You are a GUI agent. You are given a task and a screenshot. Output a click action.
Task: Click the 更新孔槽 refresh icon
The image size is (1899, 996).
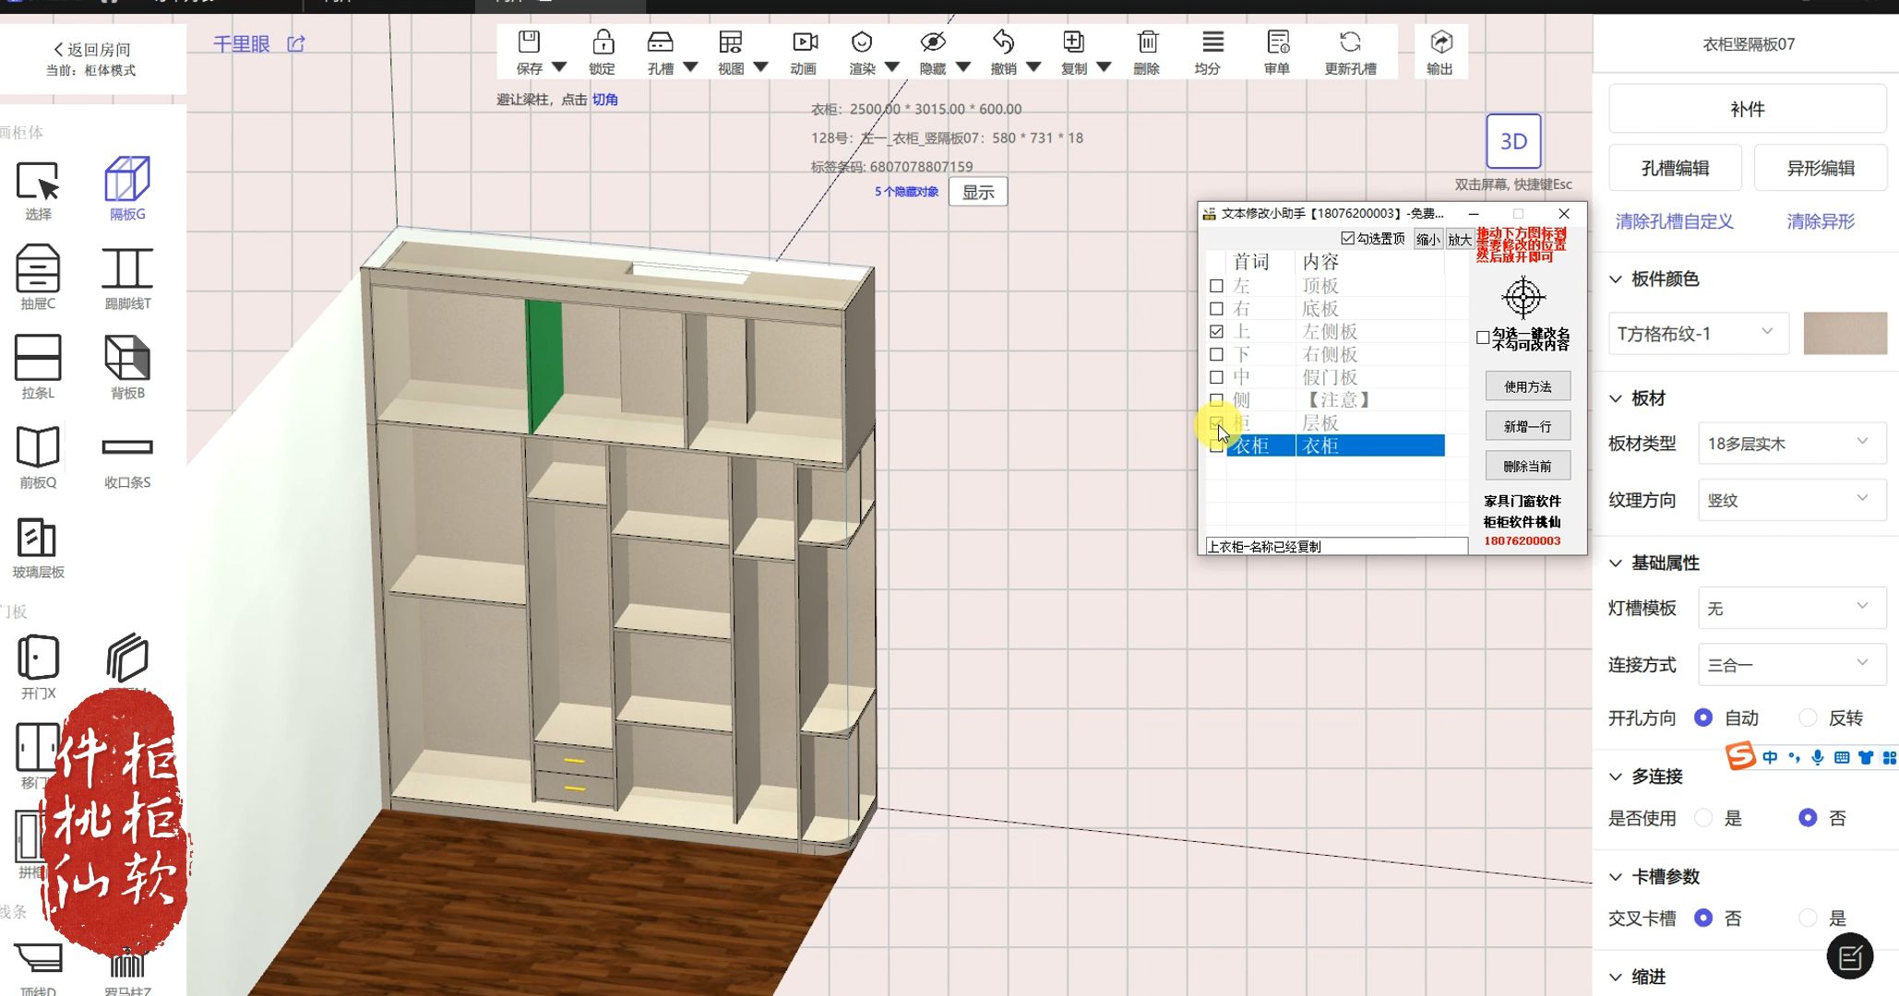click(1350, 43)
